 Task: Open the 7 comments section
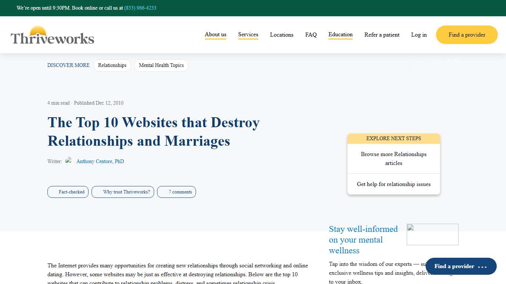[176, 192]
